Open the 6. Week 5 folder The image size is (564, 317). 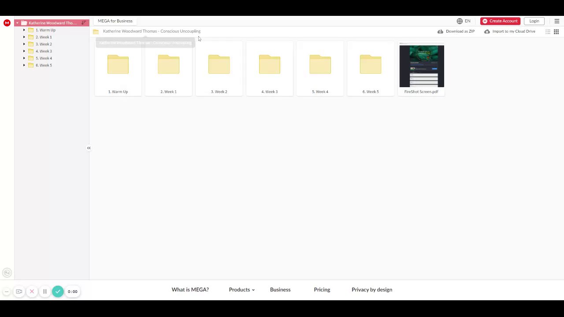371,68
